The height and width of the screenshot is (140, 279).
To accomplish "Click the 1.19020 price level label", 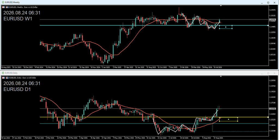I will tap(273, 92).
